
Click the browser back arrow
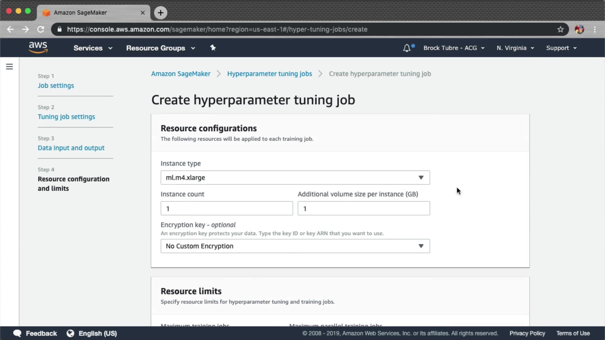(x=10, y=29)
